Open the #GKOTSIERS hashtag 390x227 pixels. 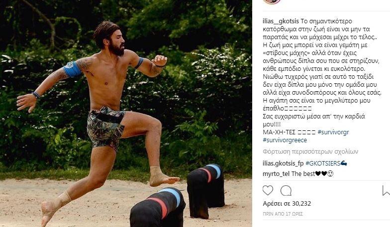pos(323,164)
